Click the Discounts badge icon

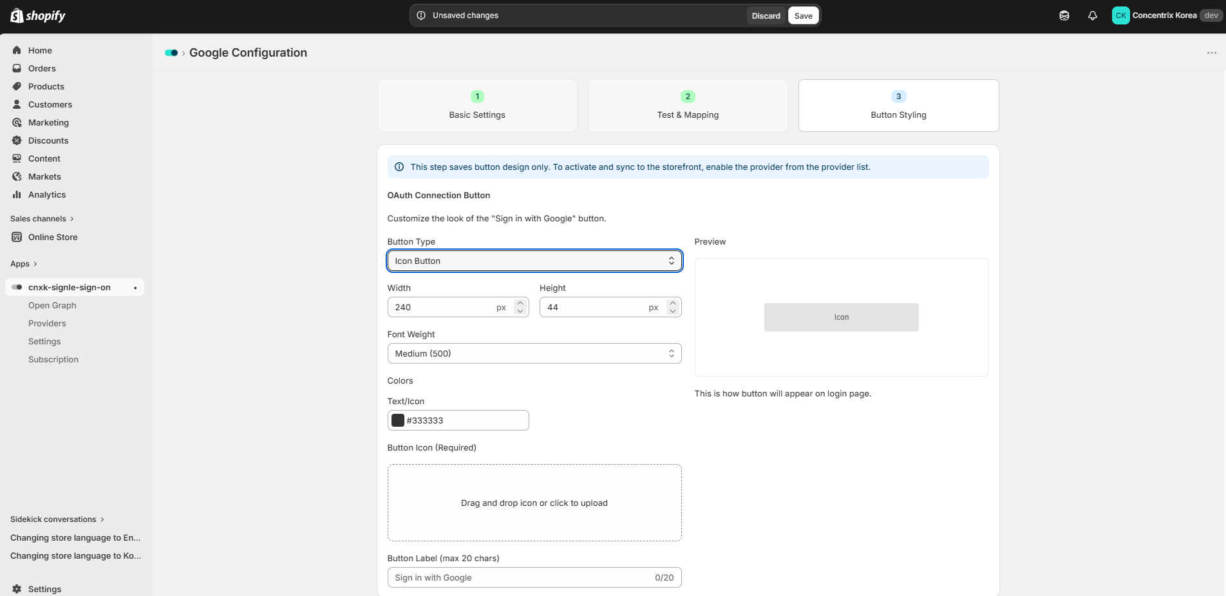point(17,140)
